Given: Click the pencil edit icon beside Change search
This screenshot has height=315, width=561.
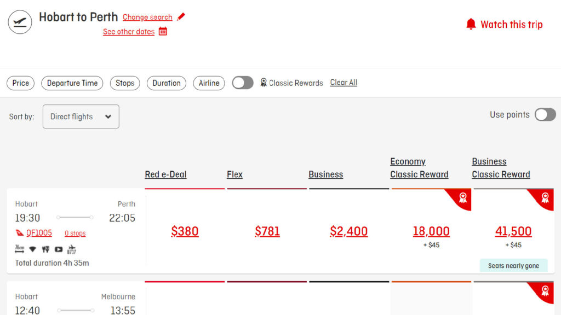Looking at the screenshot, I should click(x=181, y=17).
